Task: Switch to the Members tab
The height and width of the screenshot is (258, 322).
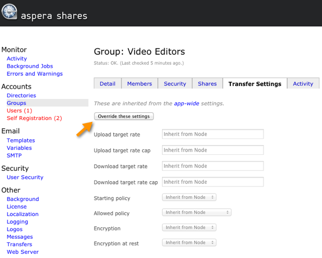Action: pos(140,83)
